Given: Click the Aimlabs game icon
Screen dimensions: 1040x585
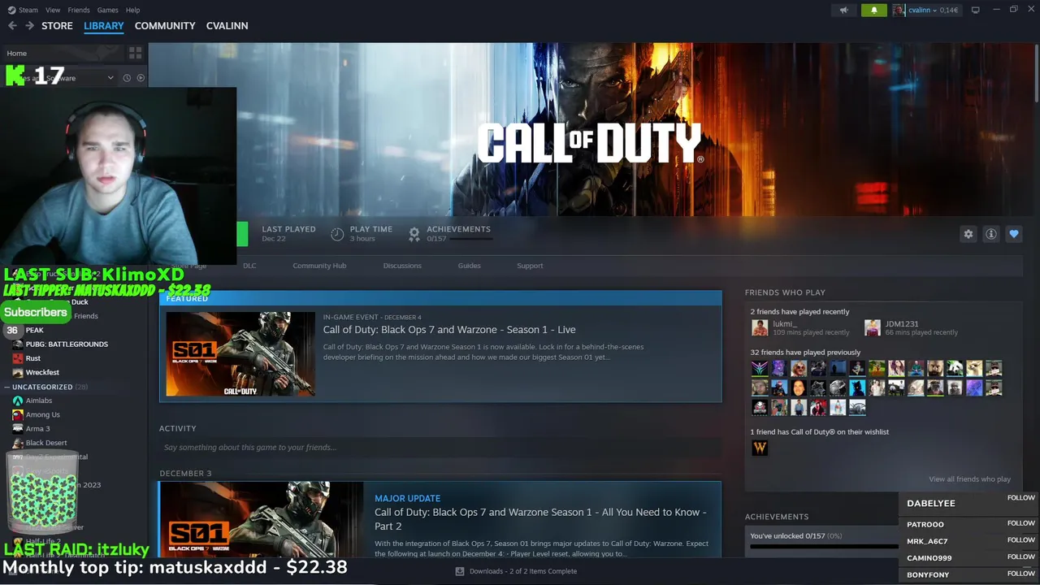Looking at the screenshot, I should coord(18,401).
